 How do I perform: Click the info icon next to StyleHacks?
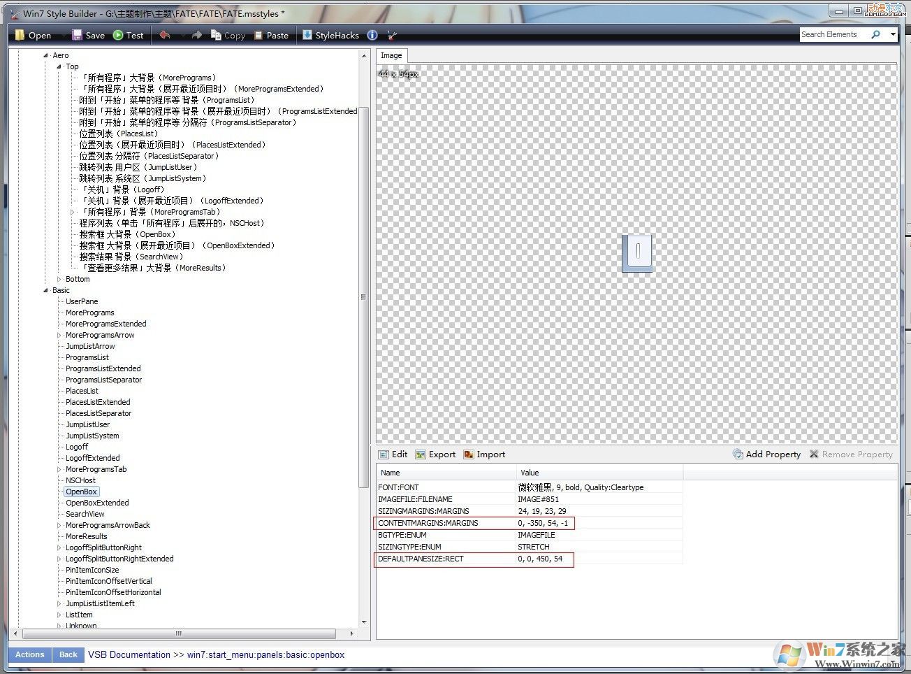pos(372,34)
